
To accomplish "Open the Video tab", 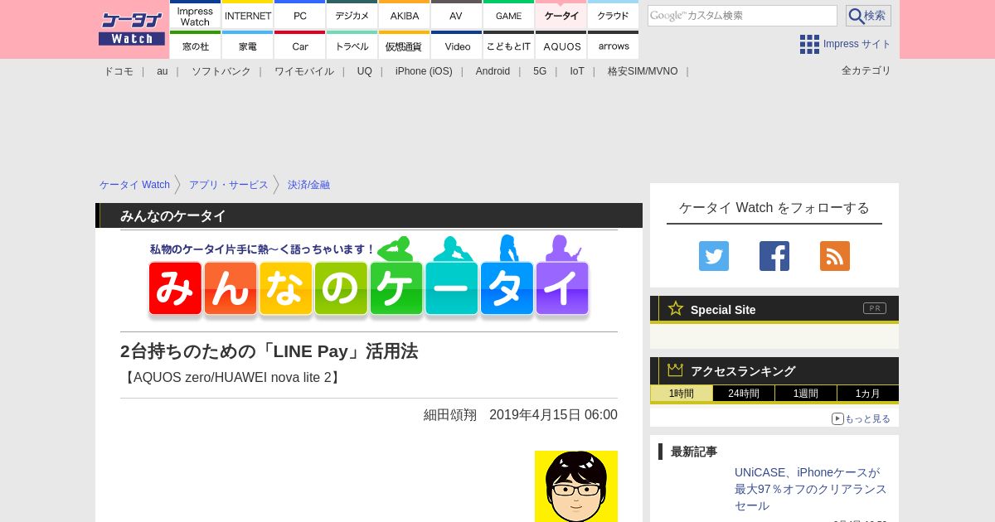I will [456, 45].
